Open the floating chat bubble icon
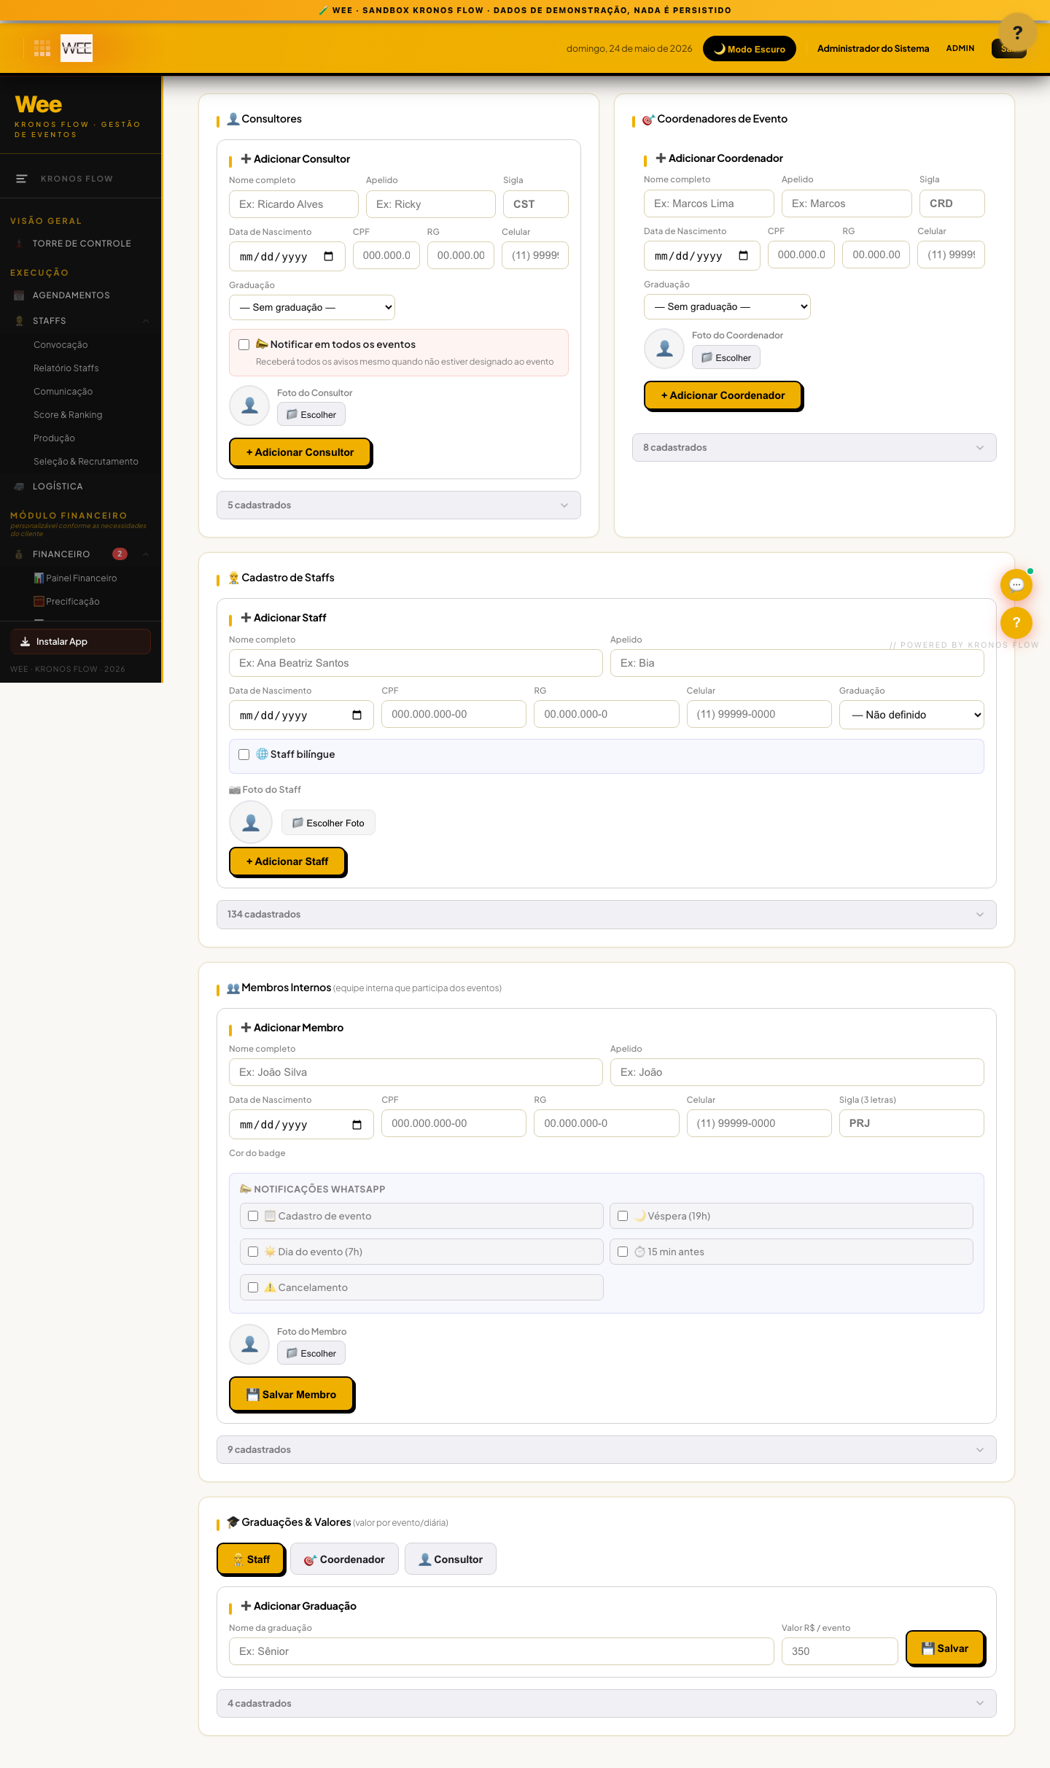Viewport: 1050px width, 1768px height. click(1016, 585)
